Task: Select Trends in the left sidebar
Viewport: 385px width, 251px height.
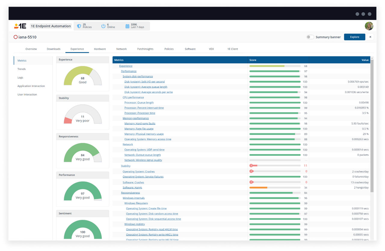Action: (22, 69)
